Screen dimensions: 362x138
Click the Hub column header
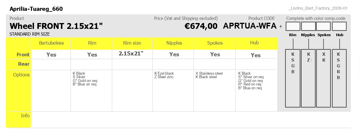255,43
